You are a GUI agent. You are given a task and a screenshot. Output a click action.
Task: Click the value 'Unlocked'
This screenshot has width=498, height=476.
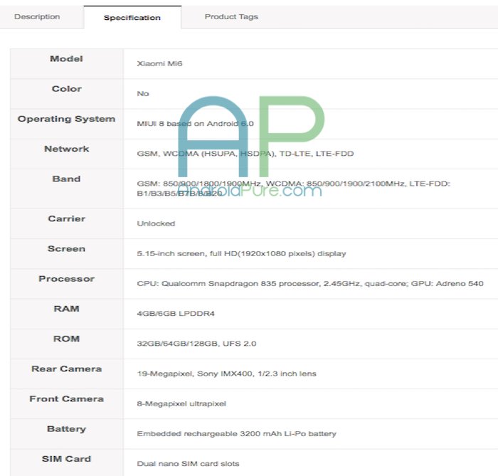156,223
